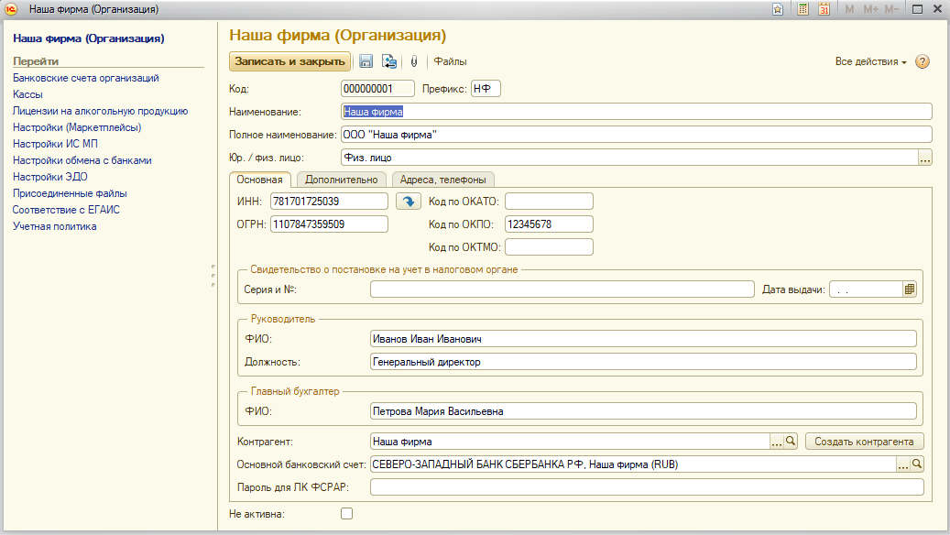Image resolution: width=950 pixels, height=535 pixels.
Task: Open the Юр. / физ. лицо selection button
Action: coord(924,158)
